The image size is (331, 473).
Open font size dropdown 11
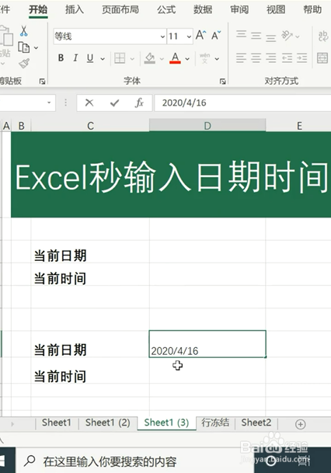pyautogui.click(x=189, y=37)
